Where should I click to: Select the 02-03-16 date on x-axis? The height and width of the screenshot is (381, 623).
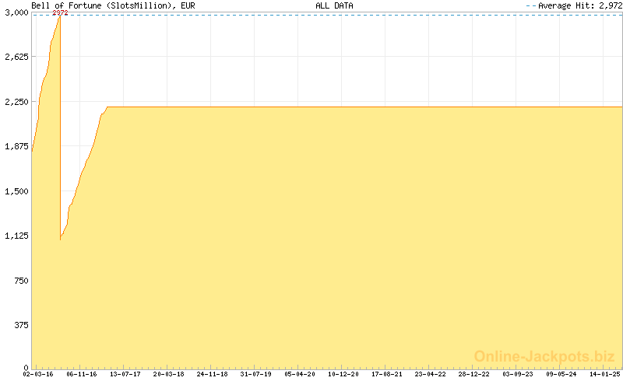pos(37,374)
